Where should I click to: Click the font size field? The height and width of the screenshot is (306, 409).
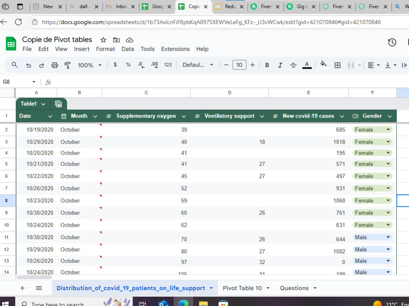click(239, 65)
